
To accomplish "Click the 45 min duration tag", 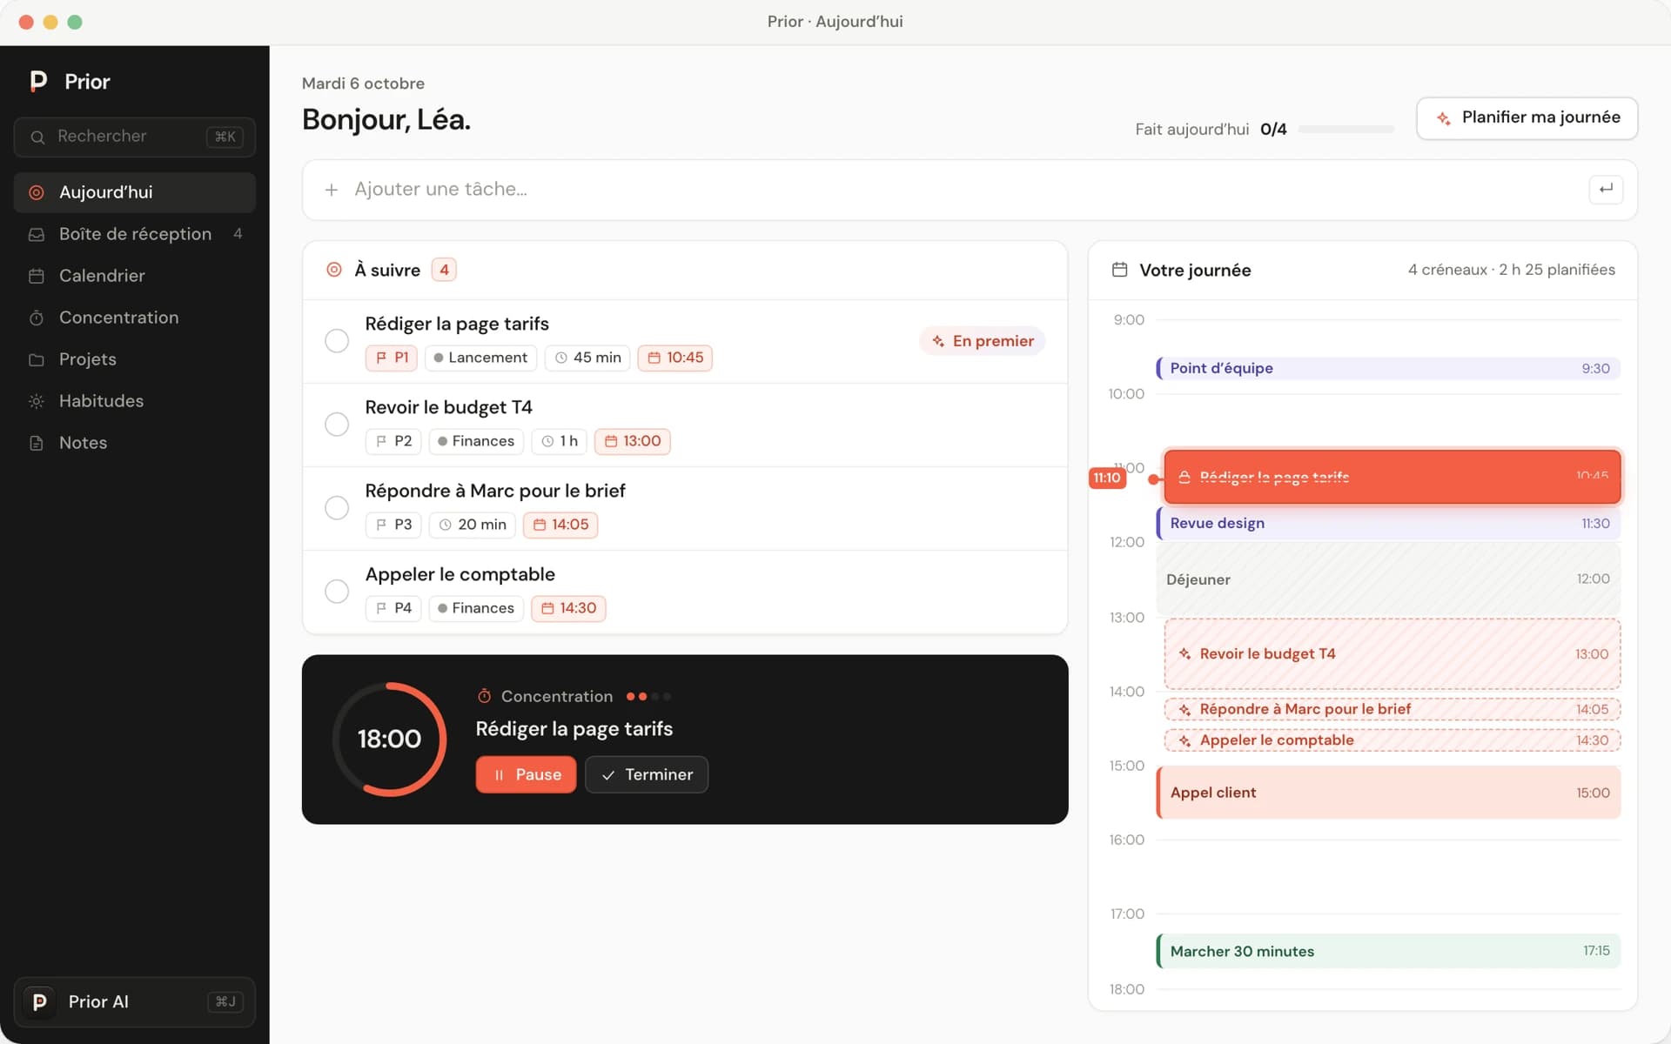I will (x=587, y=358).
